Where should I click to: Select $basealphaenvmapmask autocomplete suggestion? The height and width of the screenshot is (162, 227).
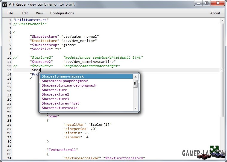pyautogui.click(x=86, y=76)
